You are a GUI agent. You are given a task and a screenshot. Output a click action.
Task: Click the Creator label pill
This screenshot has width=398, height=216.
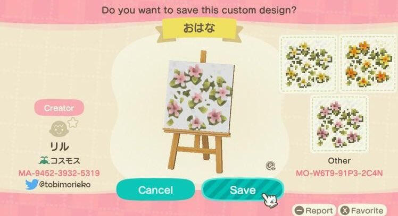pyautogui.click(x=59, y=108)
